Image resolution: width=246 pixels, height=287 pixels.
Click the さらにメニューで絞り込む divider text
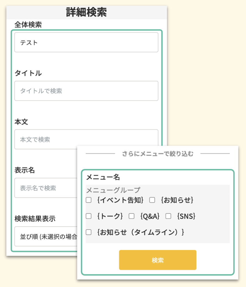tap(158, 154)
